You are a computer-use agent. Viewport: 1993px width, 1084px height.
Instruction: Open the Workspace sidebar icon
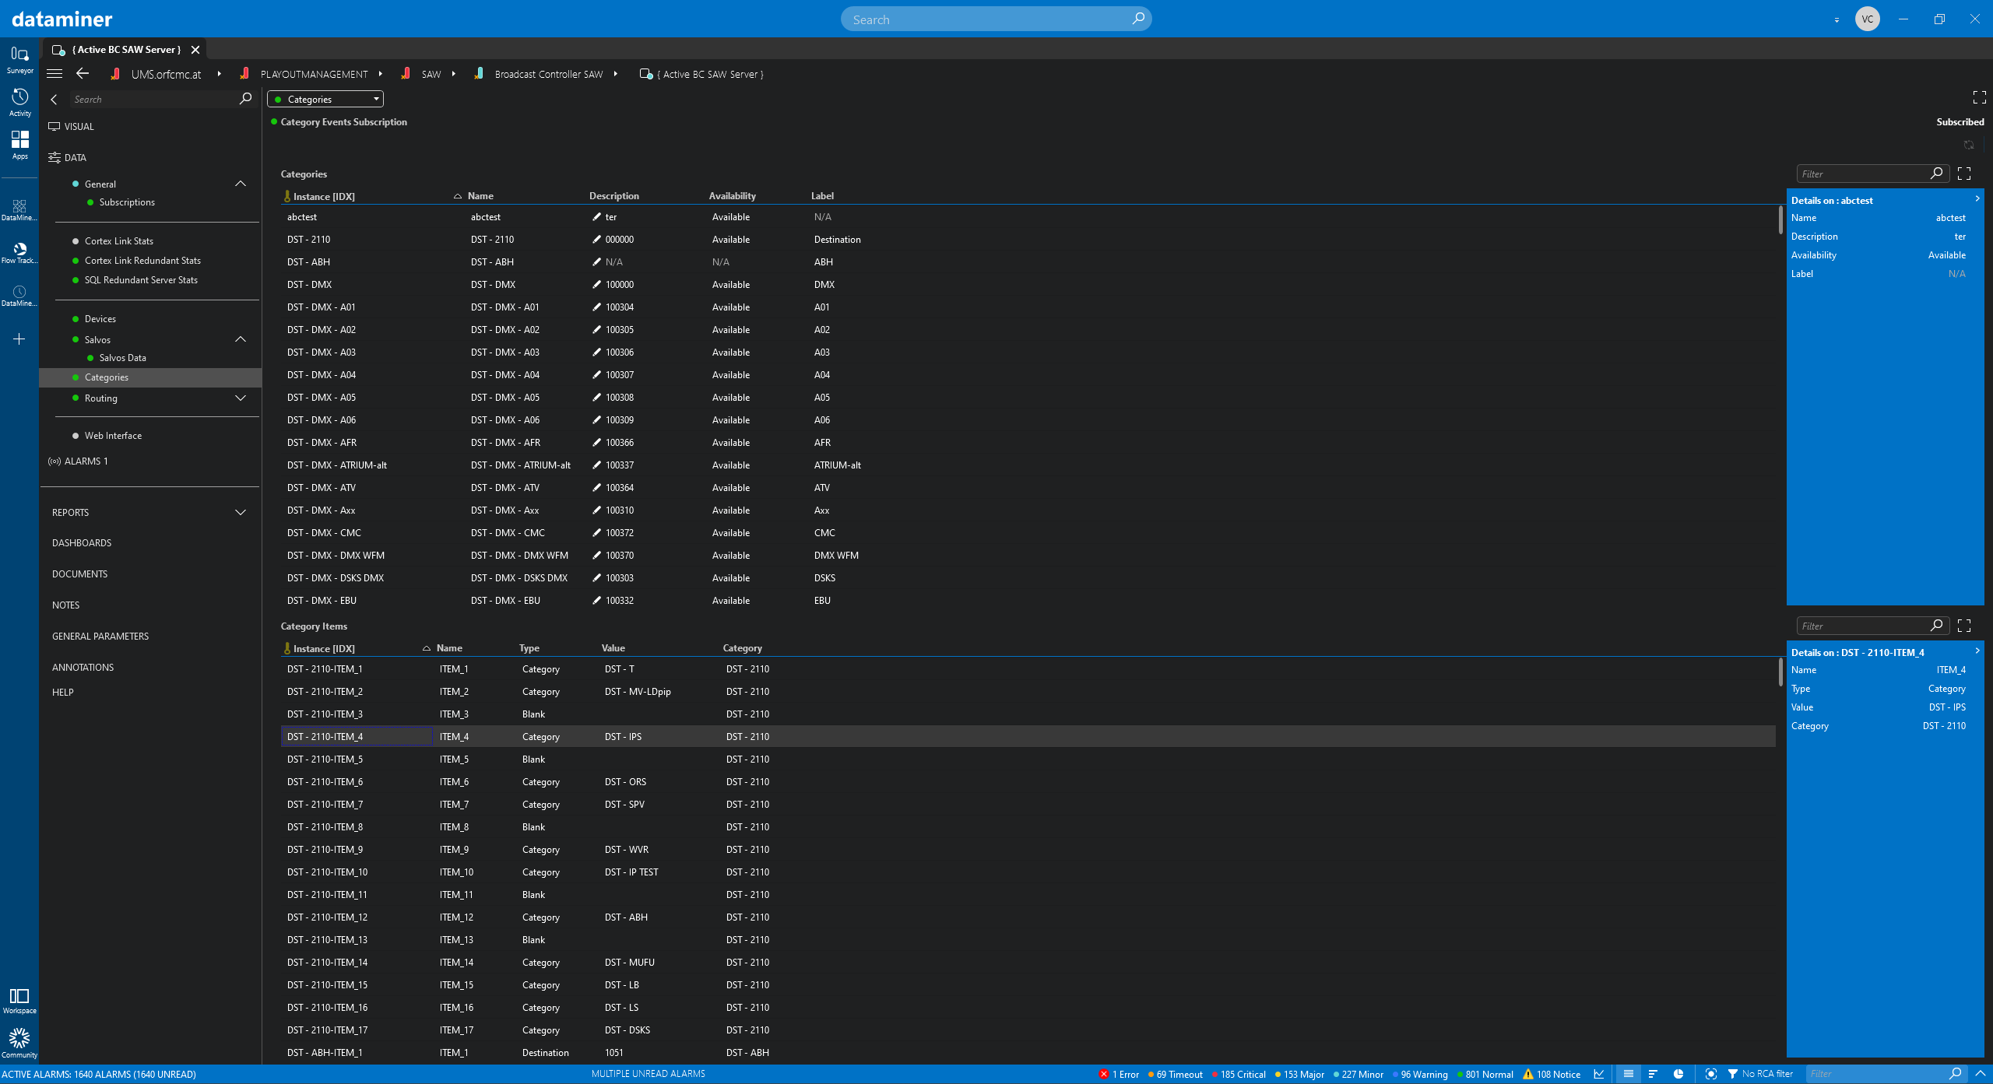(x=19, y=1001)
